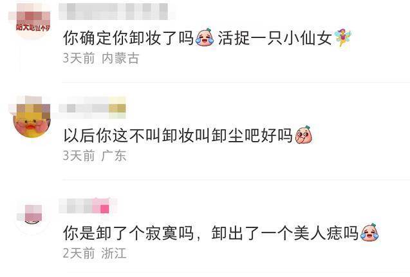Select the comment text 你确定你卸妆了吗
The width and height of the screenshot is (410, 277).
(x=128, y=38)
